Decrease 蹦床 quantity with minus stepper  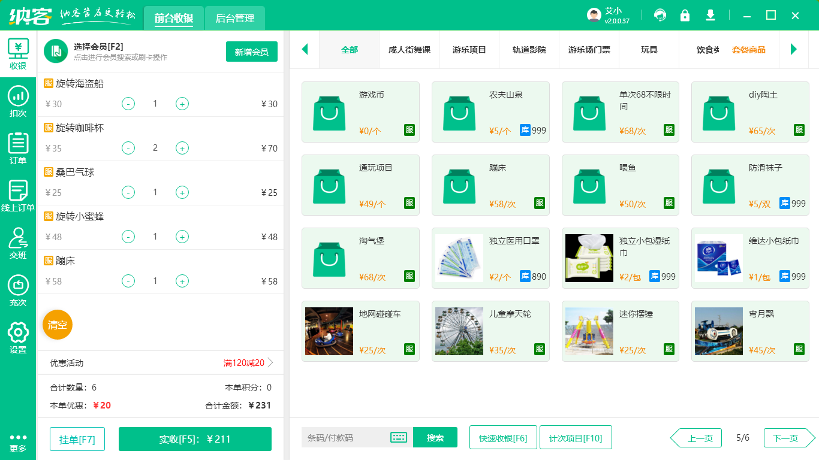tap(128, 281)
